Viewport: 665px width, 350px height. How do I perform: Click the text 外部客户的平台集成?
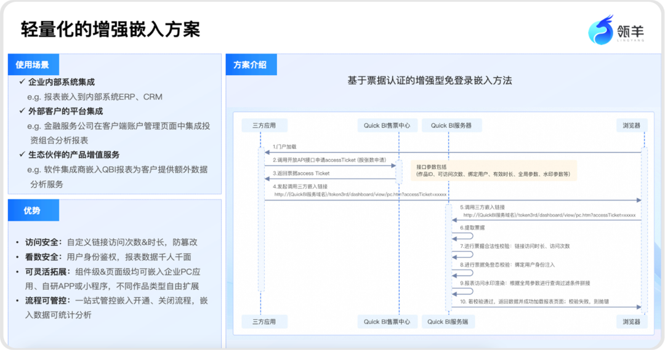65,111
